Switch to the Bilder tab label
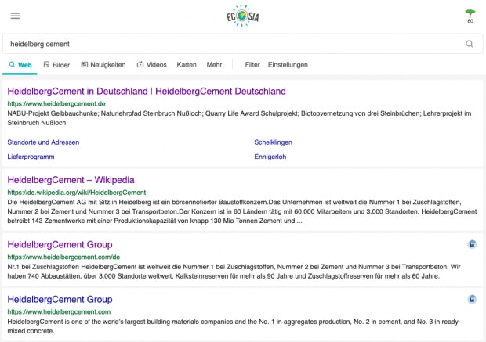The height and width of the screenshot is (342, 486). (61, 65)
